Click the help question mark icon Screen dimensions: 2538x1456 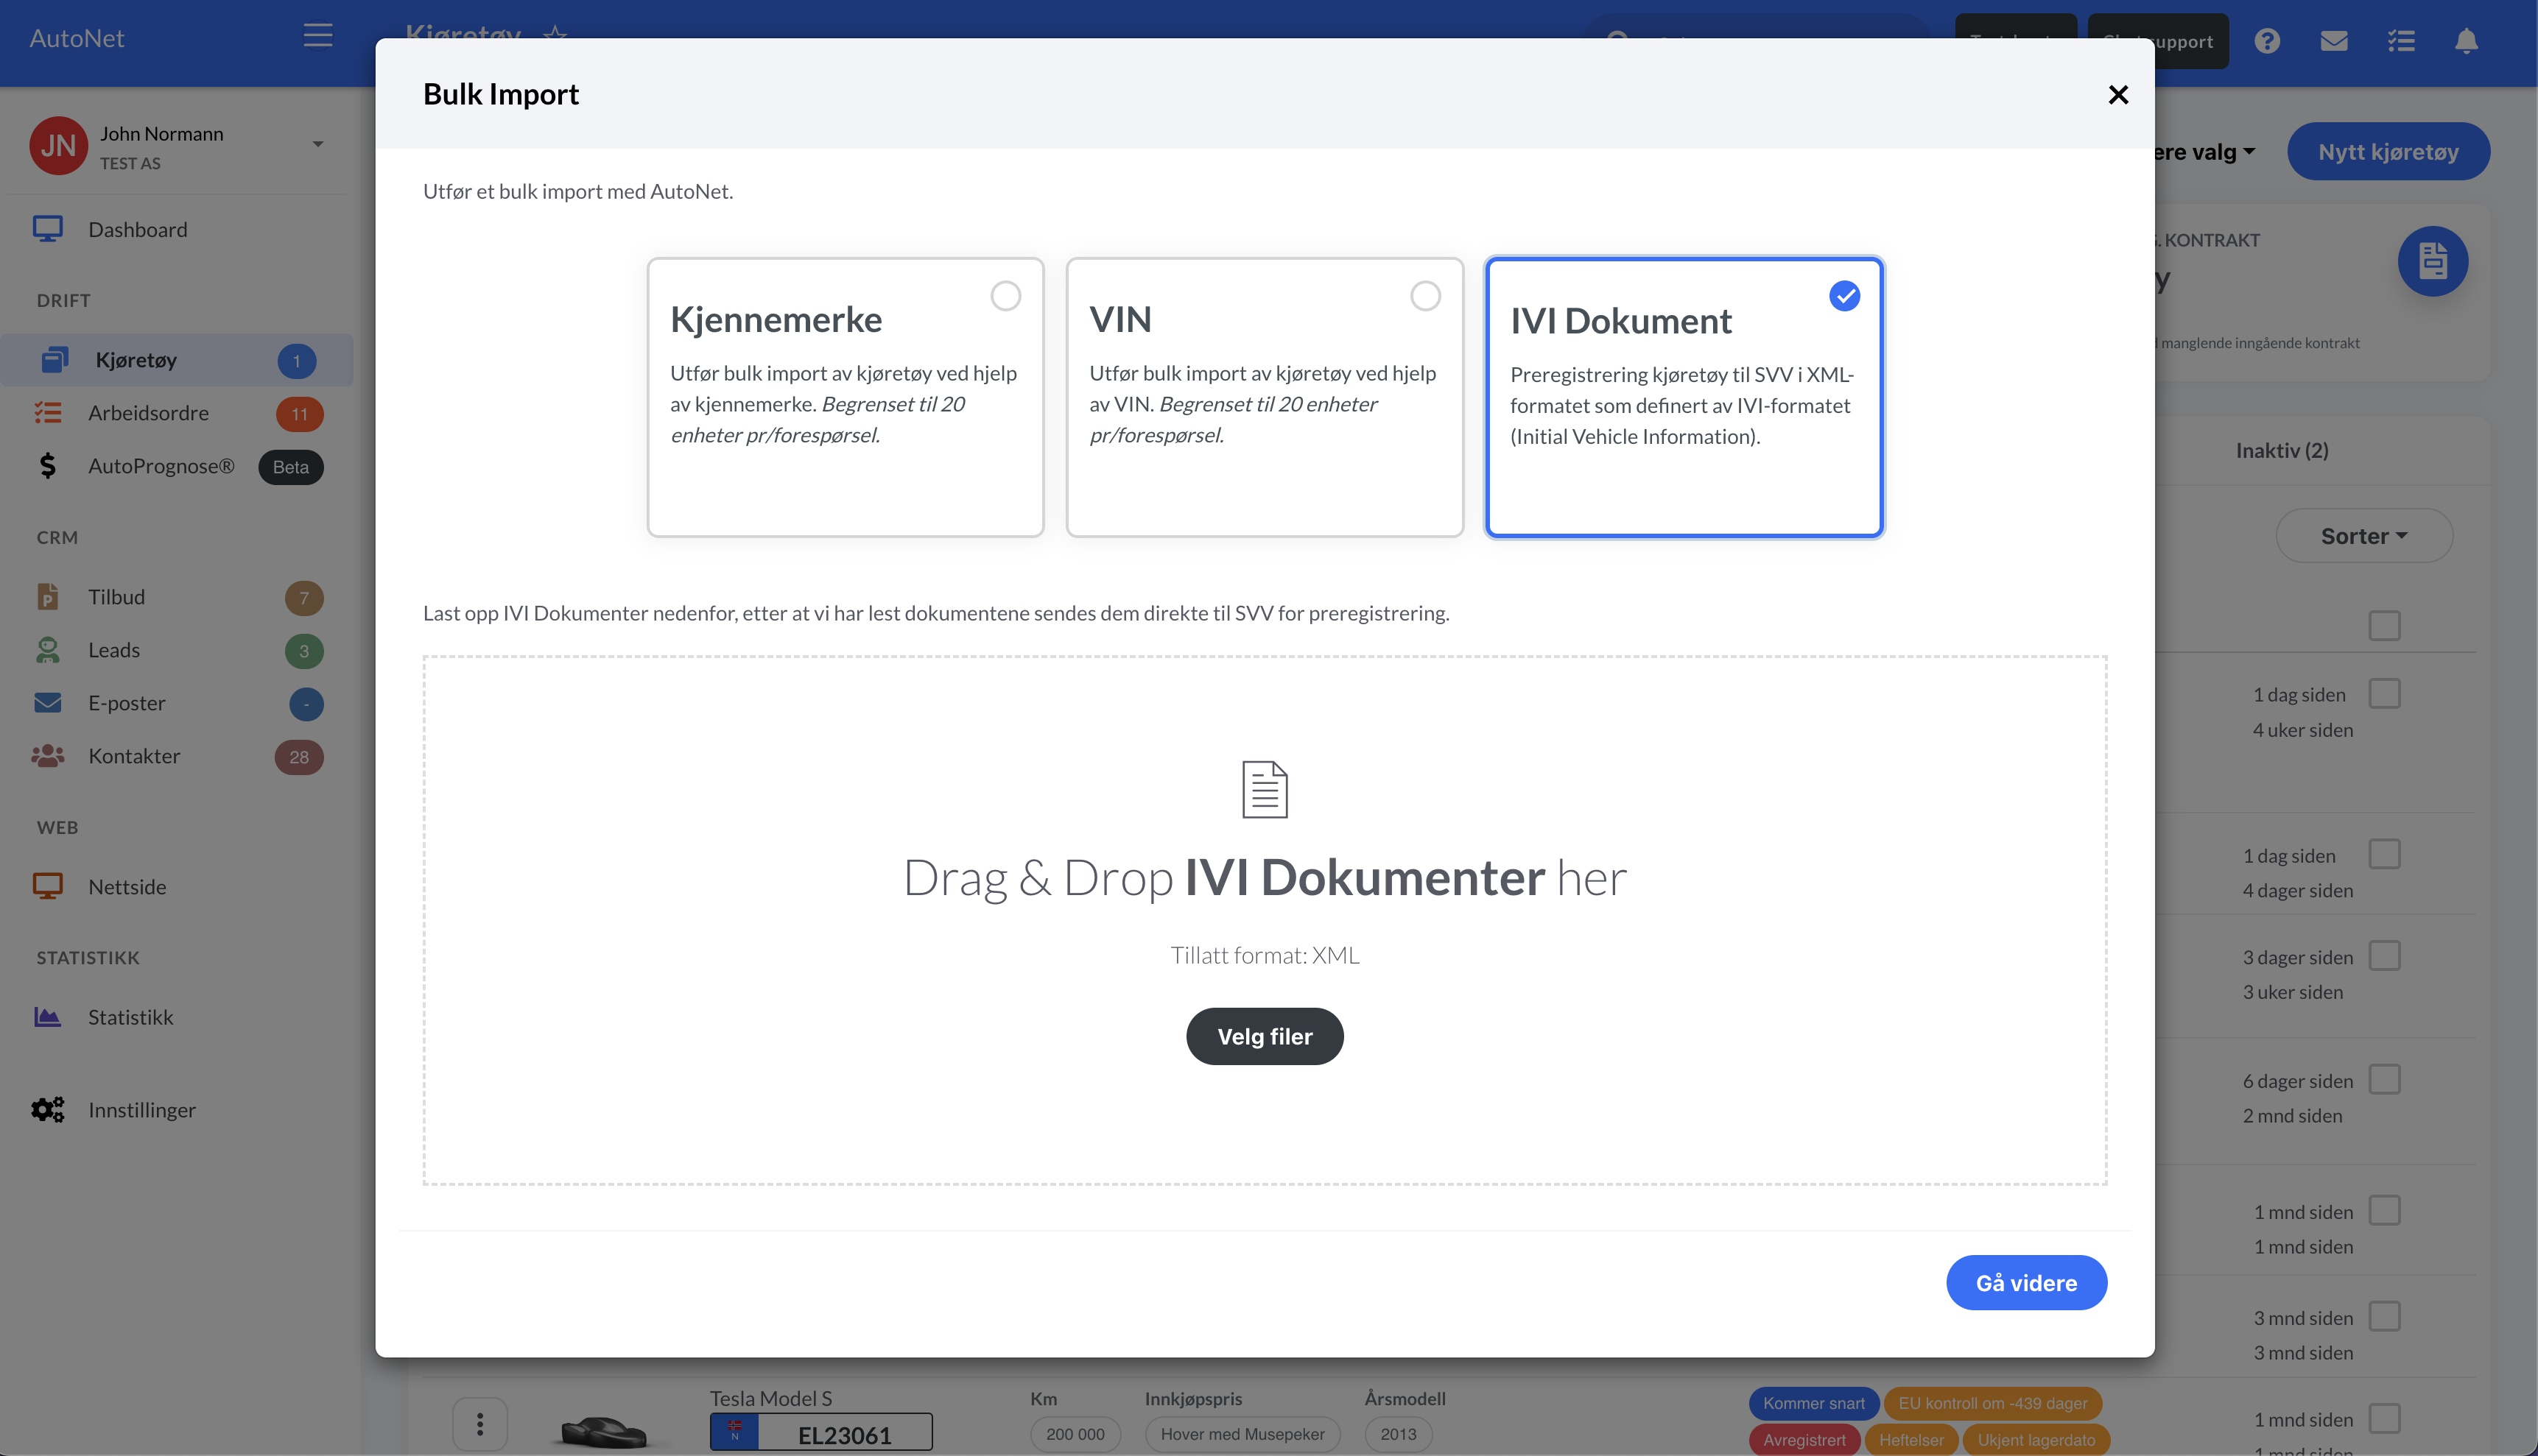[x=2267, y=41]
